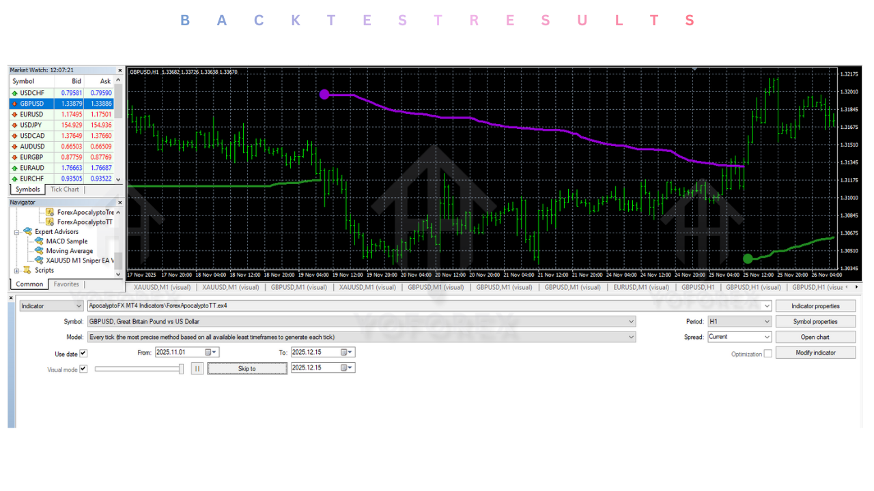Viewport: 874px width, 491px height.
Task: Open the Model dropdown for tick generation
Action: [x=630, y=336]
